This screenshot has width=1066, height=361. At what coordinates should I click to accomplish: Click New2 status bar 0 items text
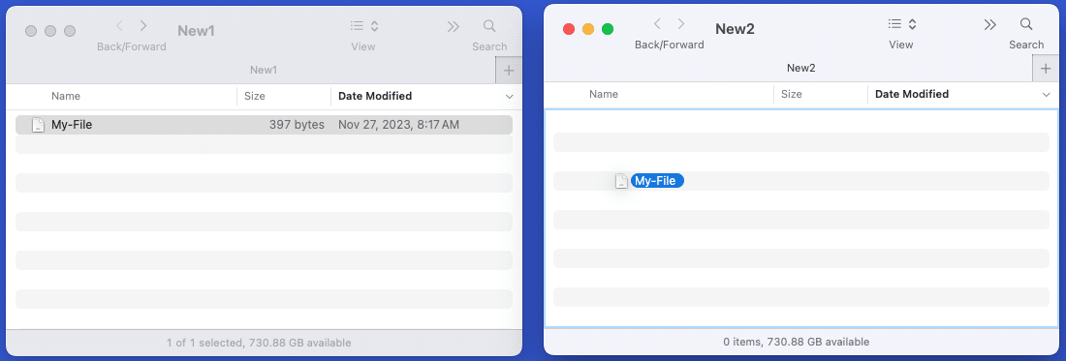(796, 342)
